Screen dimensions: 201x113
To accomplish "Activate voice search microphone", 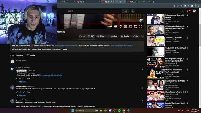I will point(133,11).
